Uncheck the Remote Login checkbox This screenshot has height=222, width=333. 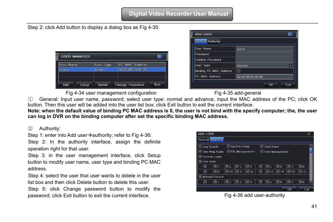(x=200, y=157)
